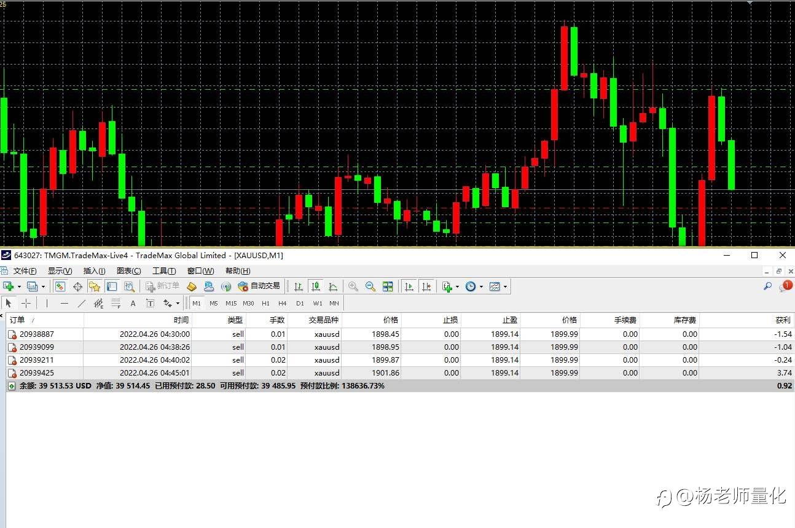Switch to the H1 timeframe
This screenshot has height=528, width=795.
coord(265,303)
